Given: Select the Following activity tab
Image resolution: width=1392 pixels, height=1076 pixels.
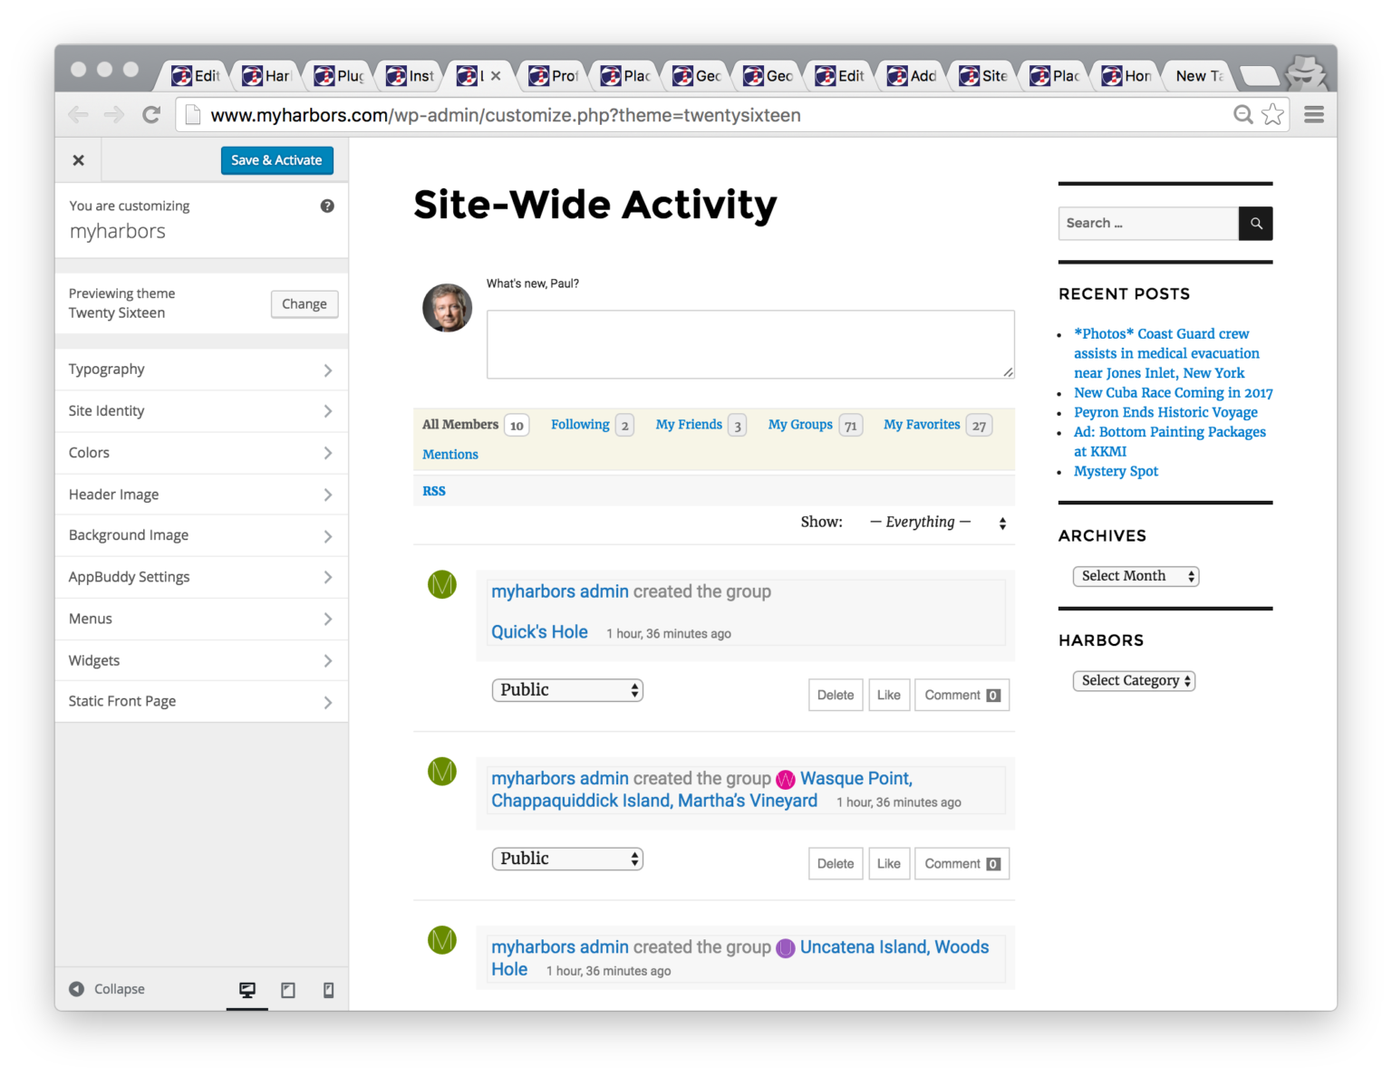Looking at the screenshot, I should 592,425.
